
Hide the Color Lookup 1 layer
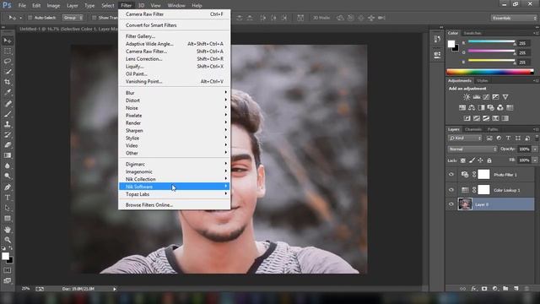click(451, 189)
